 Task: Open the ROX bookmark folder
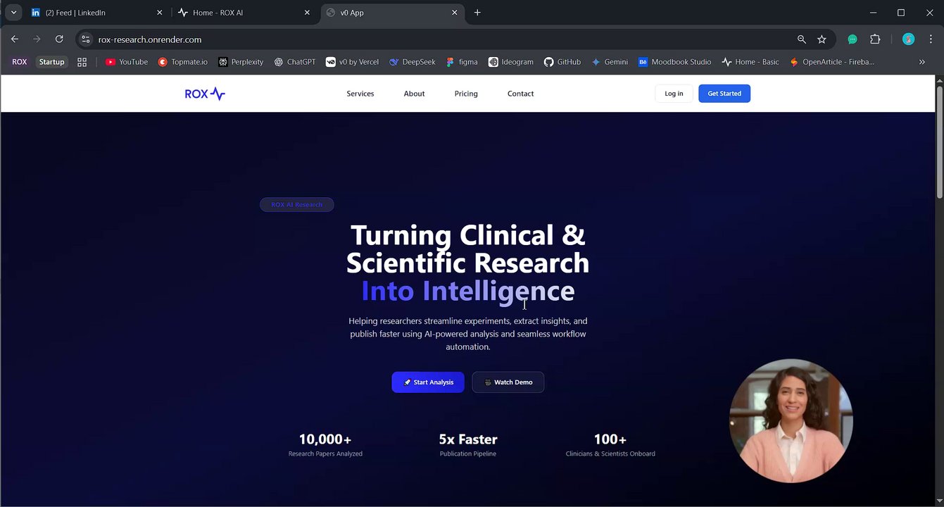click(20, 62)
